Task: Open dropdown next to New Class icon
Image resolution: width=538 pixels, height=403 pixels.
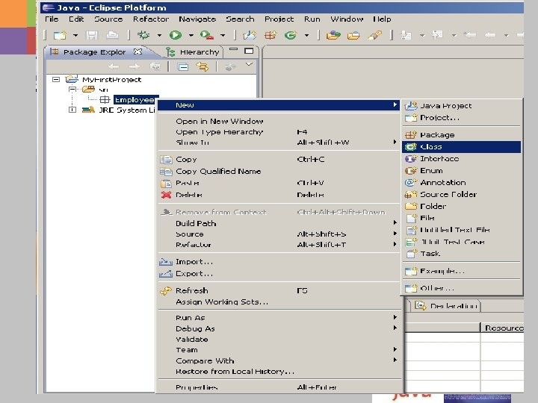Action: point(306,35)
